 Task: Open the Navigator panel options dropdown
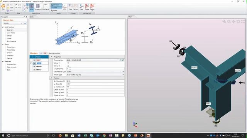pos(24,17)
